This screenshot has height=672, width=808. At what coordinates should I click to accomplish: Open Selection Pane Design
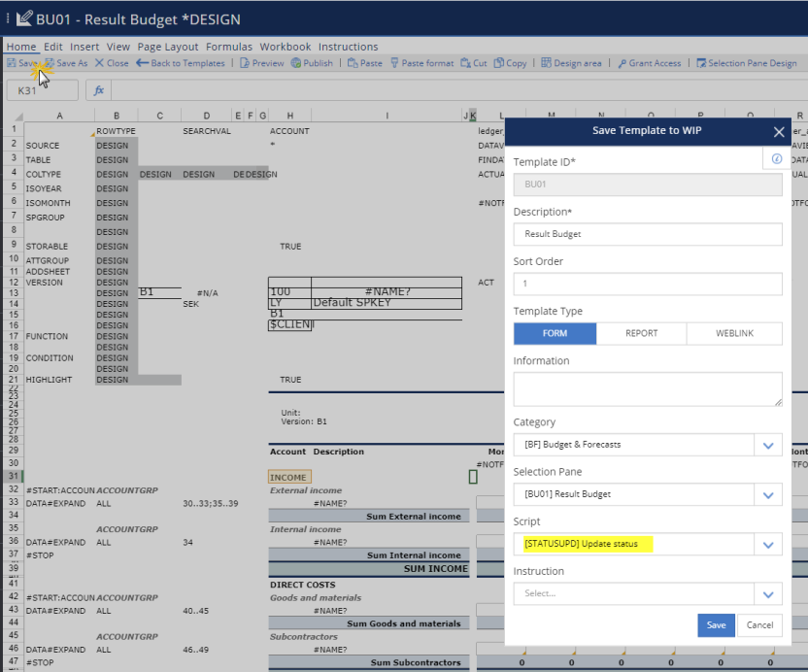click(x=746, y=63)
